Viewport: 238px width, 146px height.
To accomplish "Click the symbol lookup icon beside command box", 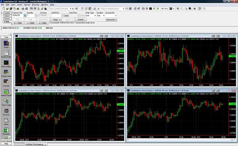I will click(x=76, y=9).
